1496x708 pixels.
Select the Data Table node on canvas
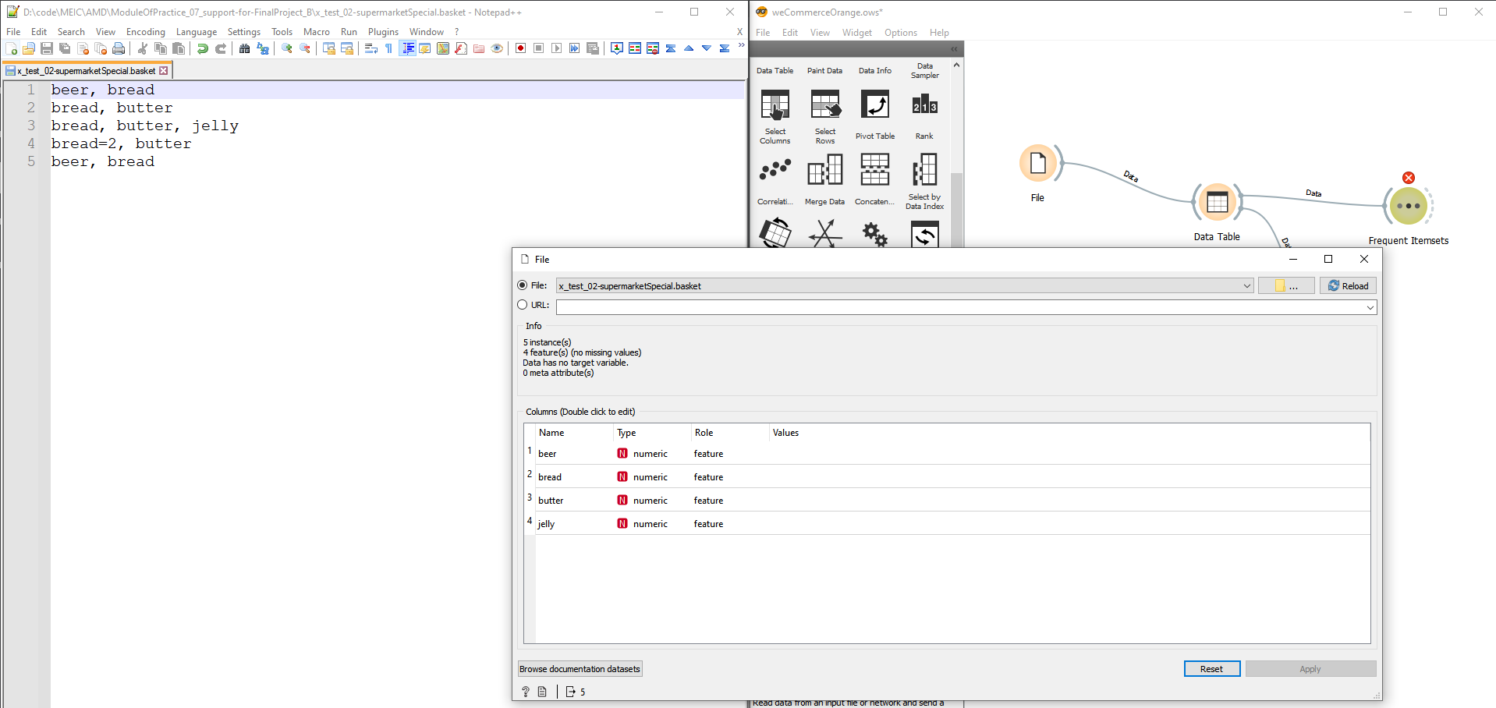point(1217,203)
